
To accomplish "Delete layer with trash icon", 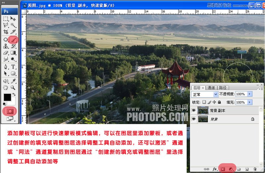I will [x=255, y=169].
